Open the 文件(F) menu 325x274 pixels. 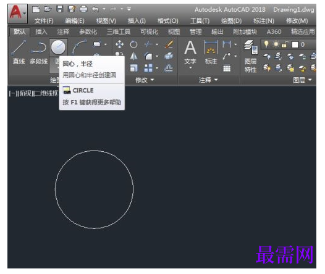pyautogui.click(x=44, y=21)
